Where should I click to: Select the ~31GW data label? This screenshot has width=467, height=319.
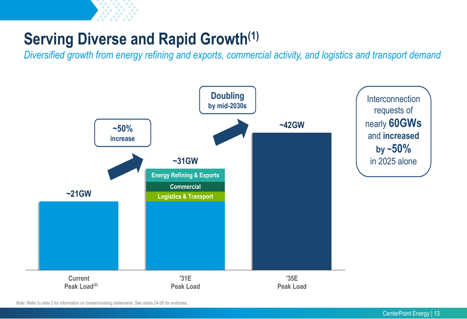point(185,161)
